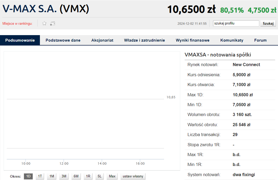278x180 pixels.
Task: Click the 'Stopa zwrotu 1R:' label
Action: coord(204,145)
